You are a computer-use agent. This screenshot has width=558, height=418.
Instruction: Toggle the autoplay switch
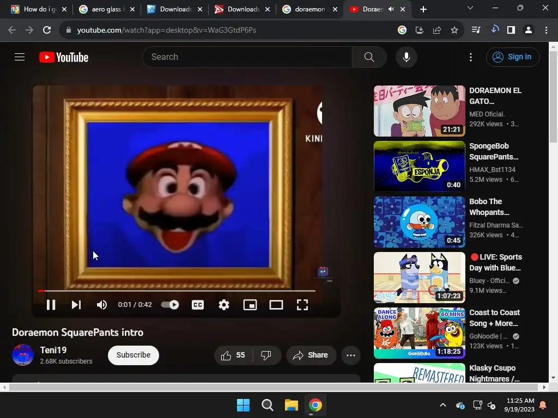tap(170, 305)
